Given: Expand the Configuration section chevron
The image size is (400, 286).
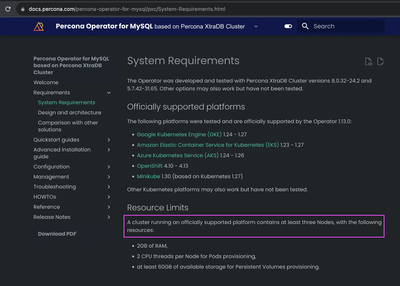Looking at the screenshot, I should point(109,167).
